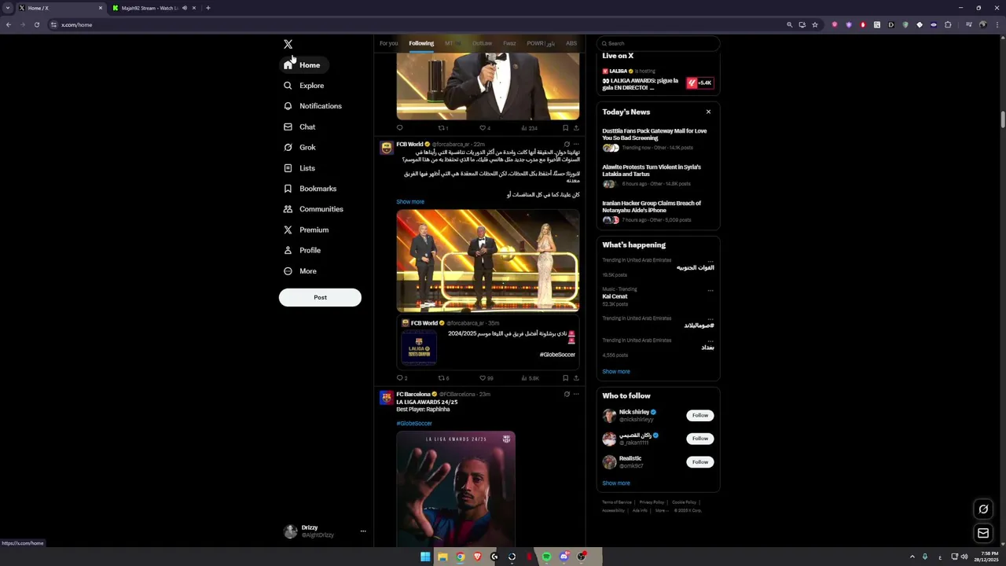Screen dimensions: 1006x566
Task: Click the Grok icon on FCB World post
Action: 567,145
